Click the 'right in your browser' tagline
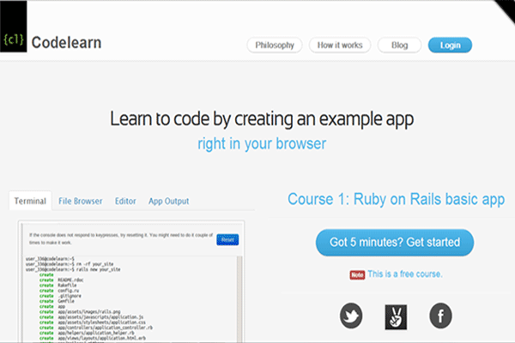The image size is (515, 343). (x=262, y=144)
